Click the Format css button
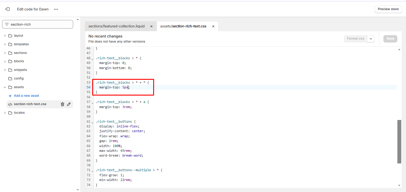The width and height of the screenshot is (406, 192). pyautogui.click(x=355, y=39)
